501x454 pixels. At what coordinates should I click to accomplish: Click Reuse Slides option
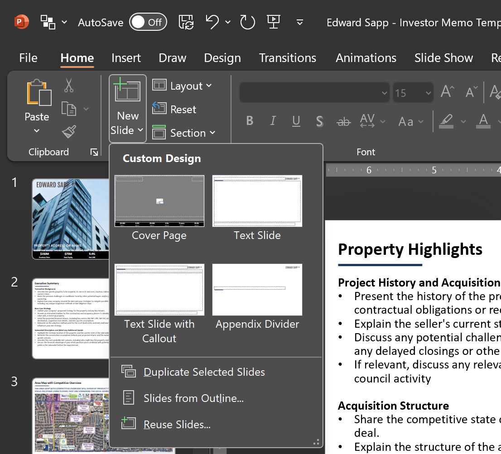click(x=177, y=425)
